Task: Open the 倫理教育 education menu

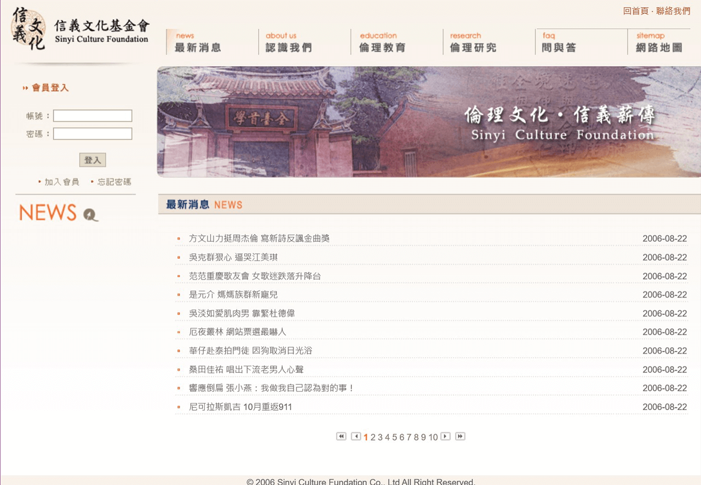Action: coord(382,42)
